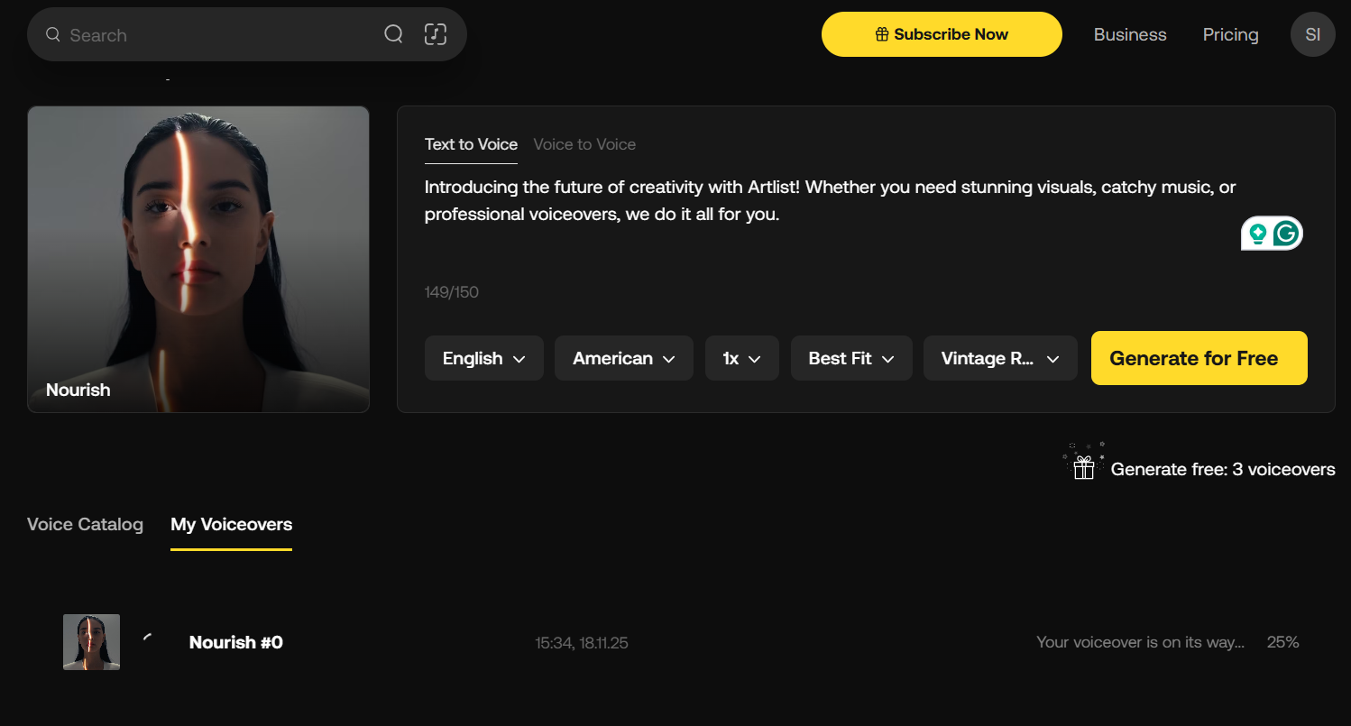
Task: Click the magnifier submit icon in search bar
Action: [x=393, y=34]
